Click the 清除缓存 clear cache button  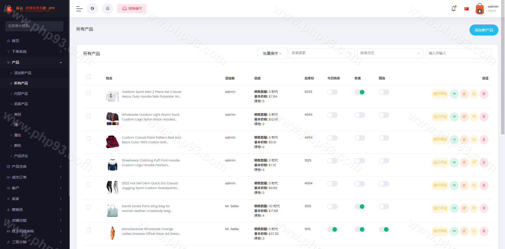point(132,9)
